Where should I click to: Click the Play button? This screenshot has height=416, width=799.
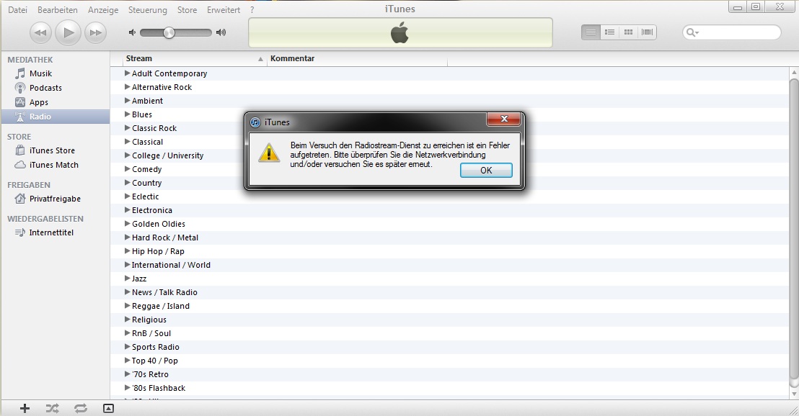[68, 33]
